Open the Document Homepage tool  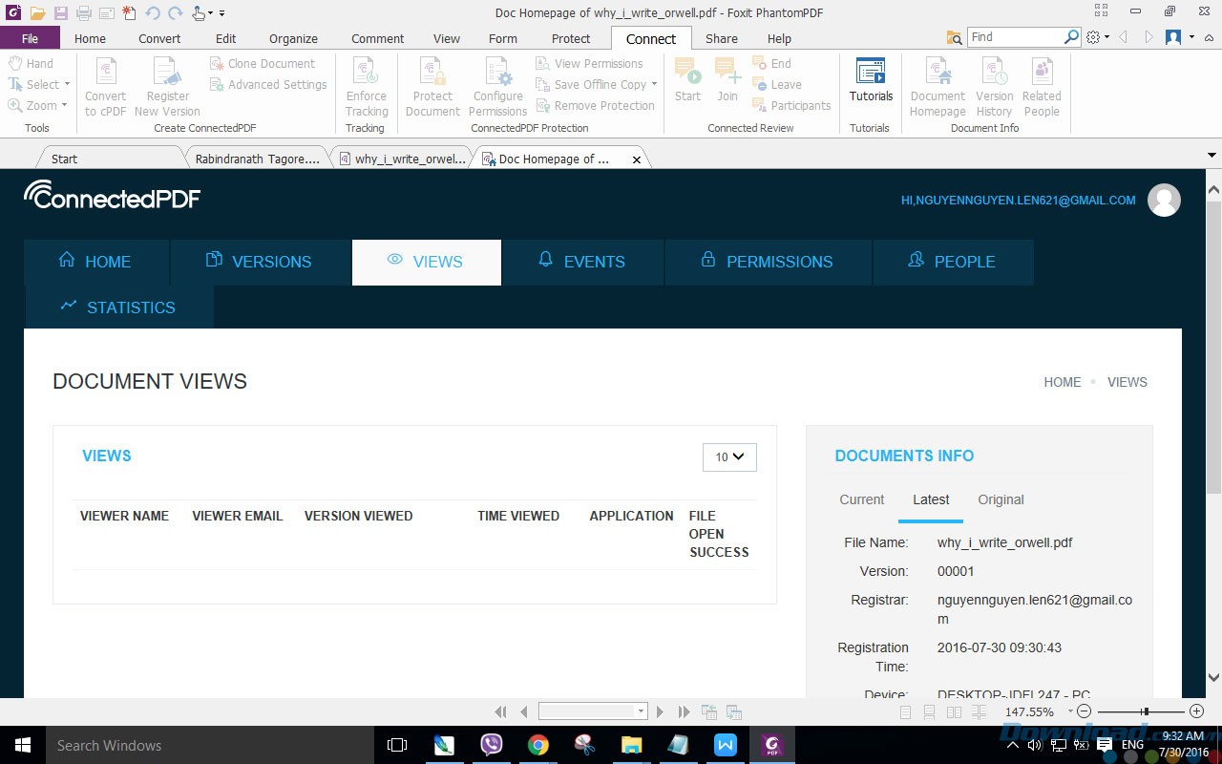tap(937, 86)
